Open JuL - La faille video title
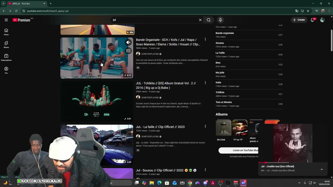The width and height of the screenshot is (333, 187). 160,127
